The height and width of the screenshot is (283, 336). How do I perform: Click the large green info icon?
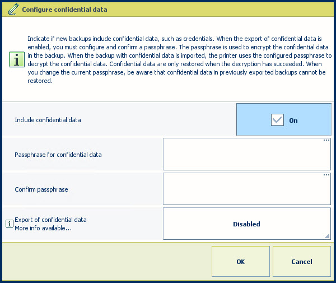click(17, 59)
